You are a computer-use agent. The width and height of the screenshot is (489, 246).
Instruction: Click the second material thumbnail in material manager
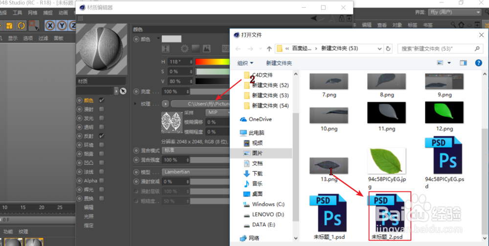click(34, 242)
